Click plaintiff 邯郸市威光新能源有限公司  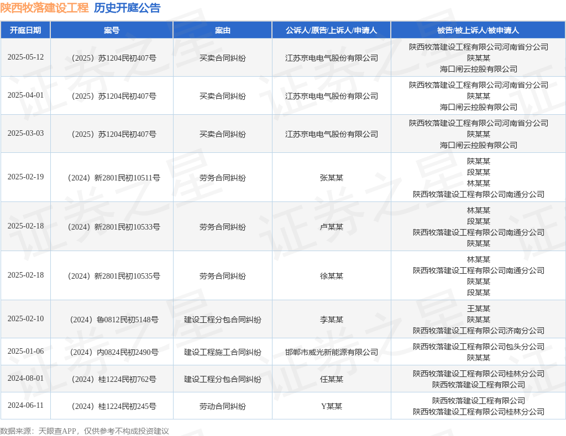(x=332, y=352)
